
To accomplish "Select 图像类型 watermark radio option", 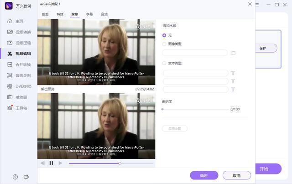I will tap(165, 44).
